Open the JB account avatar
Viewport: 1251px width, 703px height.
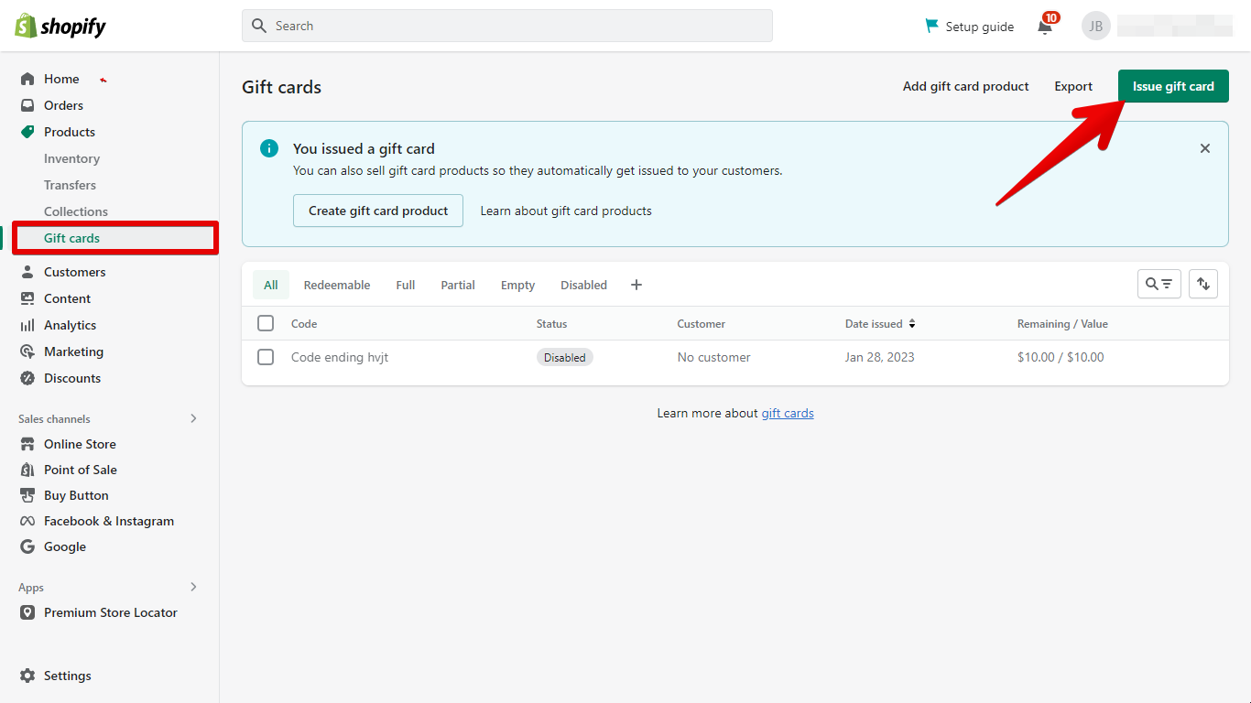point(1095,27)
